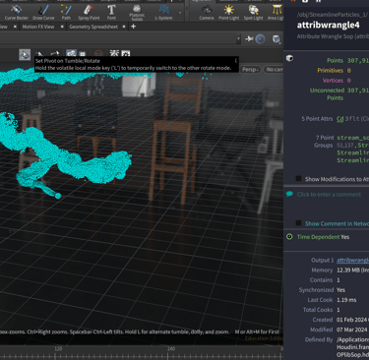This screenshot has height=360, width=369.
Task: Open the Cd point attribute link
Action: point(340,119)
